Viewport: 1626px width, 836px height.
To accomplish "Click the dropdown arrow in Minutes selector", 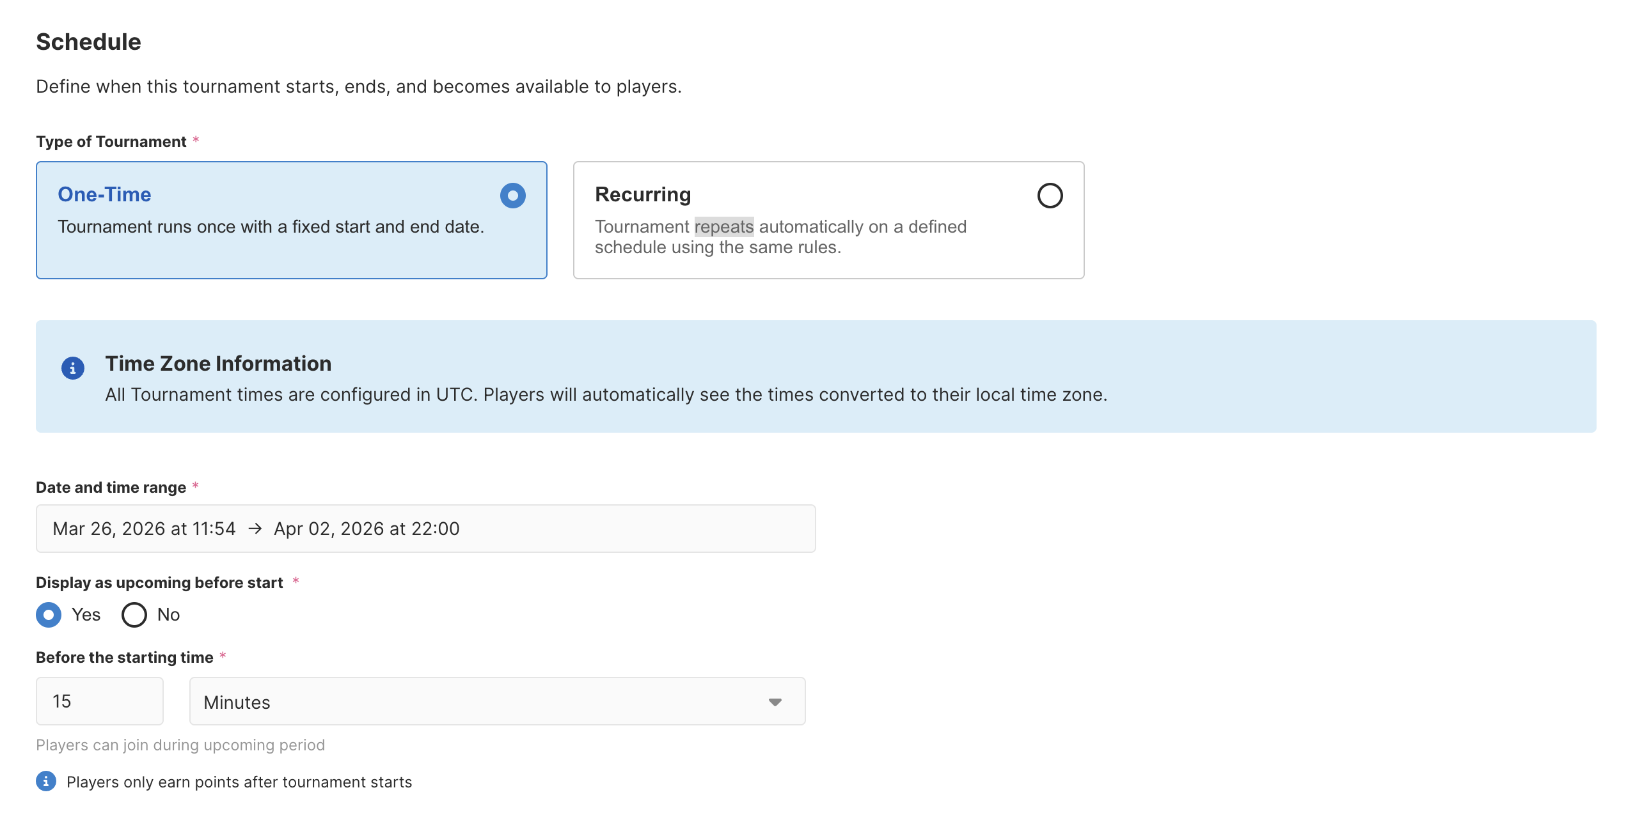I will [775, 702].
